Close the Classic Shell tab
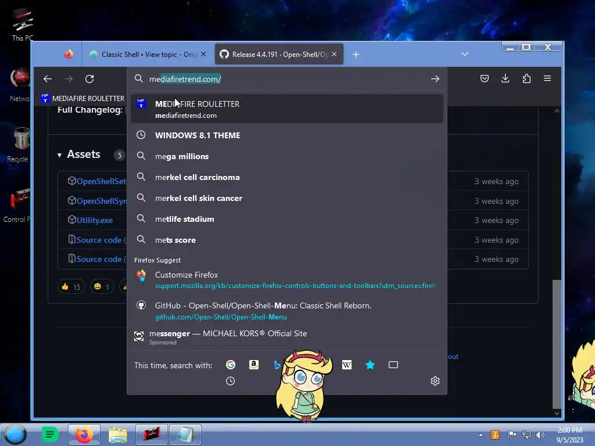This screenshot has width=595, height=446. (203, 54)
